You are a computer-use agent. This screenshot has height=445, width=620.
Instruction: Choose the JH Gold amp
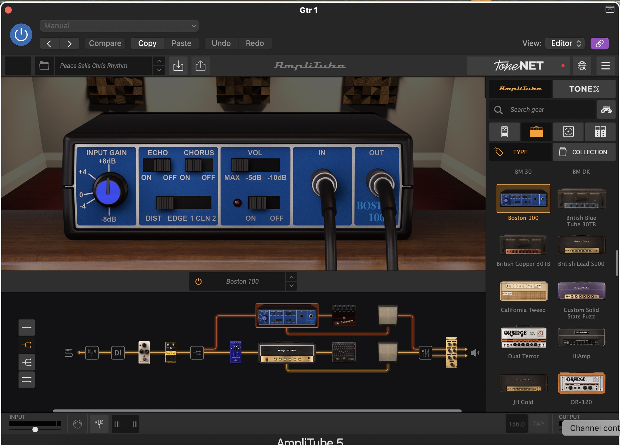(523, 383)
